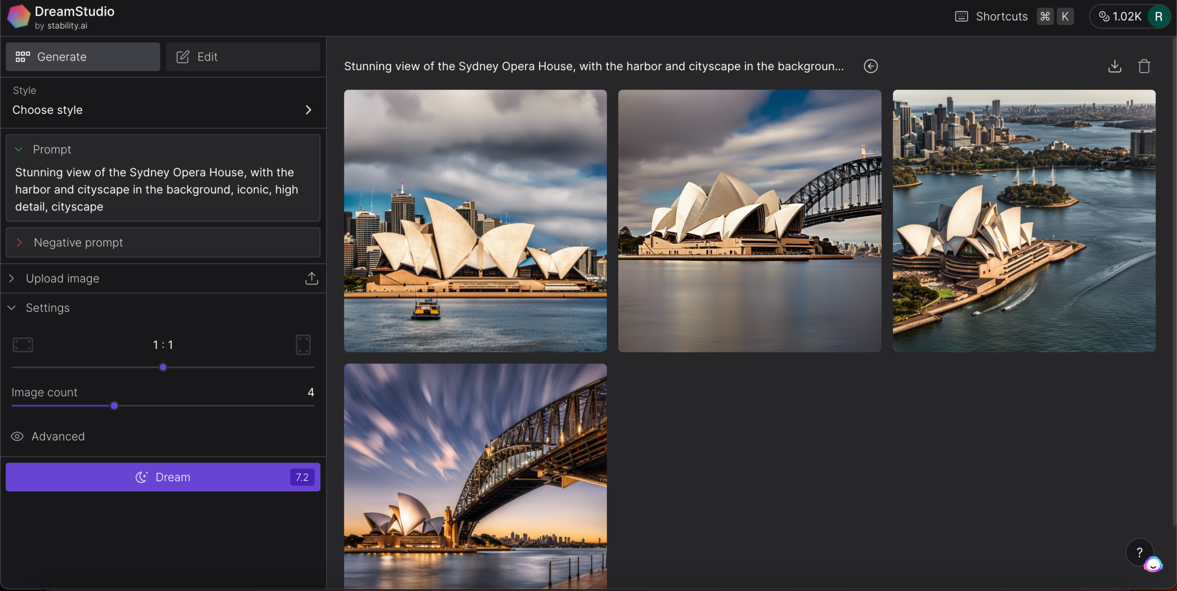1177x591 pixels.
Task: Delete the generation with the trash icon
Action: [x=1144, y=66]
